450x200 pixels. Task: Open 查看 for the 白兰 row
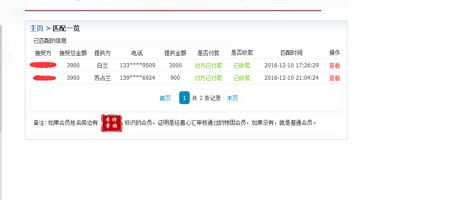click(334, 65)
